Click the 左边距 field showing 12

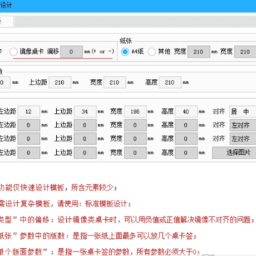pos(29,112)
